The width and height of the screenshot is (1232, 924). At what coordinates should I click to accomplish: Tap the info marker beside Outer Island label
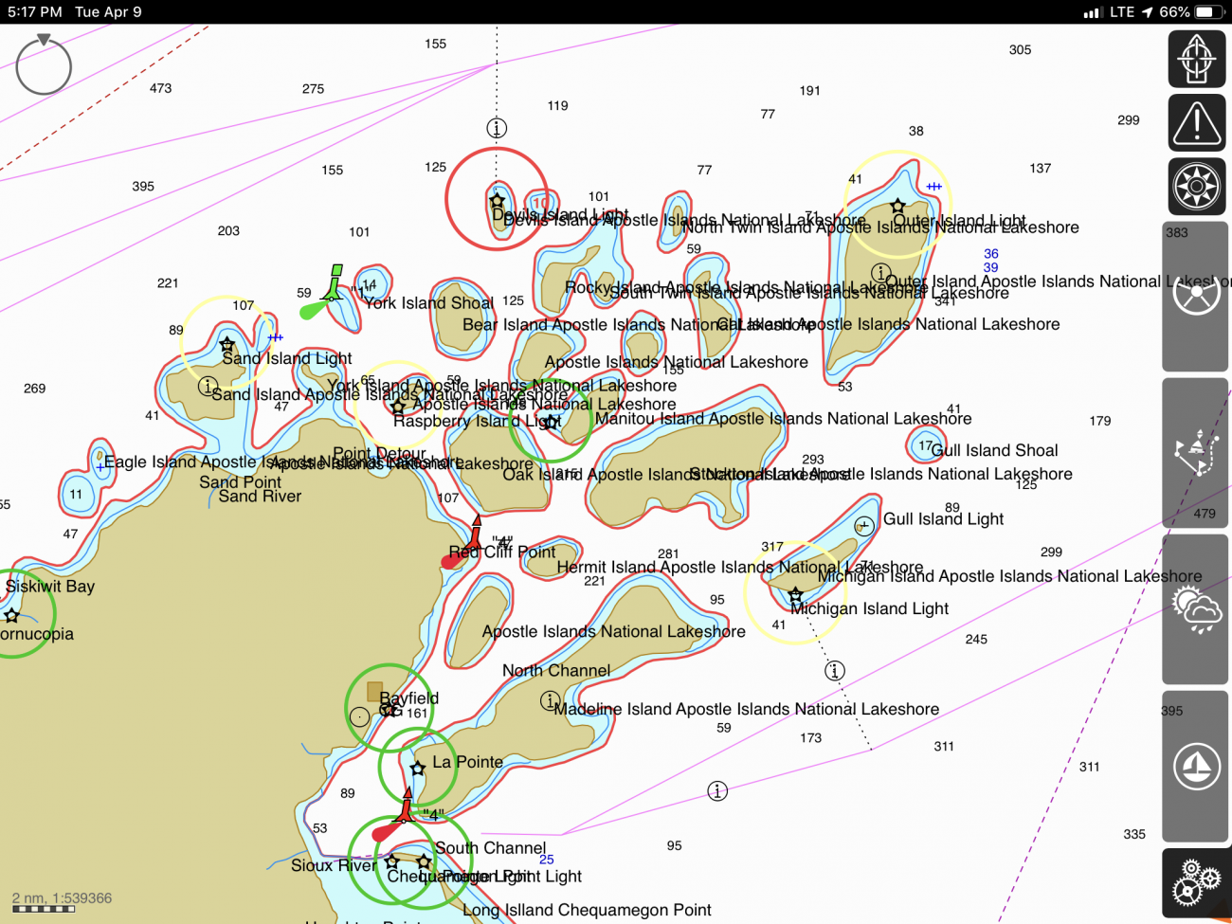(x=880, y=273)
